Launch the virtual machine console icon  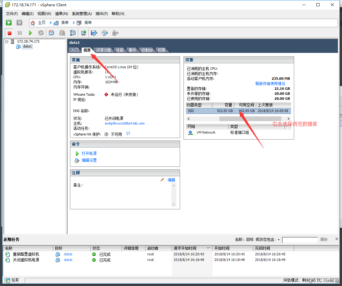click(83, 33)
